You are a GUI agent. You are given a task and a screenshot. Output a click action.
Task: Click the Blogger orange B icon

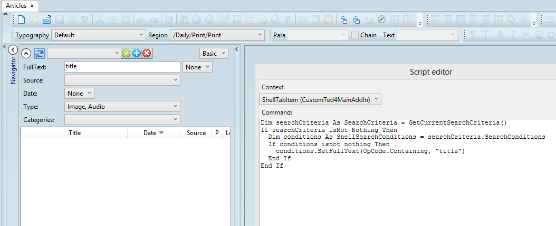[x=329, y=19]
